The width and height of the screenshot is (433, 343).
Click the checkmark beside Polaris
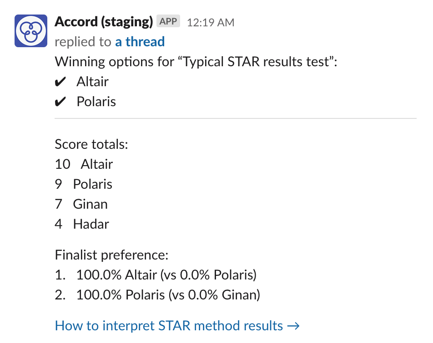coord(60,101)
